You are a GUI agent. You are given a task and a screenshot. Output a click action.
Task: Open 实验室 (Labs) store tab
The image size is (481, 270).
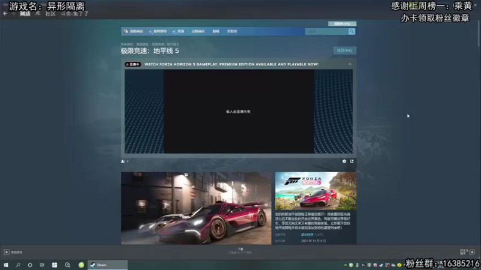(232, 31)
